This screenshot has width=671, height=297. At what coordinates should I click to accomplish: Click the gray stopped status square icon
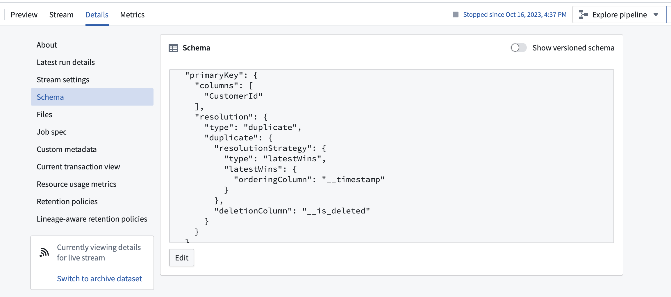point(456,15)
